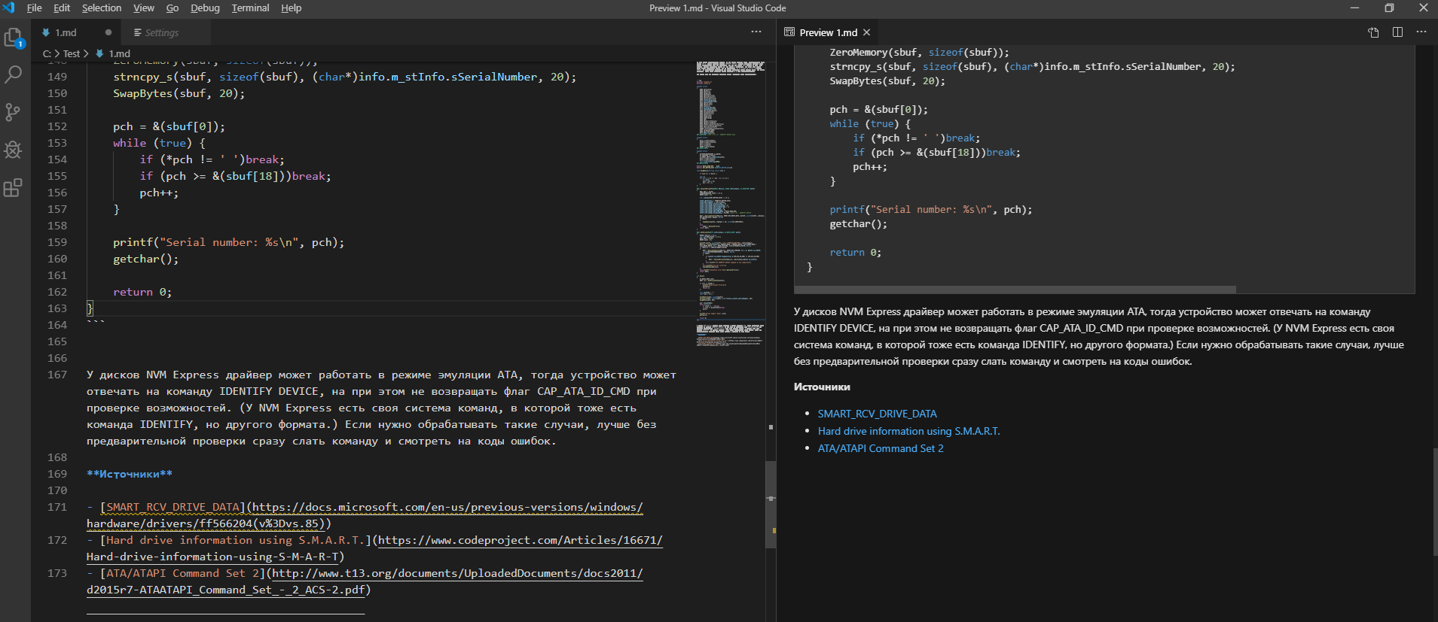The width and height of the screenshot is (1438, 622).
Task: Open the Hard drive information using S.M.A.R.T. link
Action: (x=909, y=431)
